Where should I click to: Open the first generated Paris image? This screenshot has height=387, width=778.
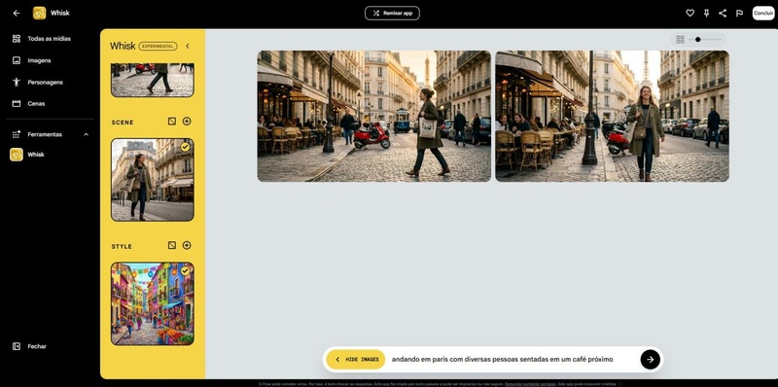pyautogui.click(x=374, y=116)
